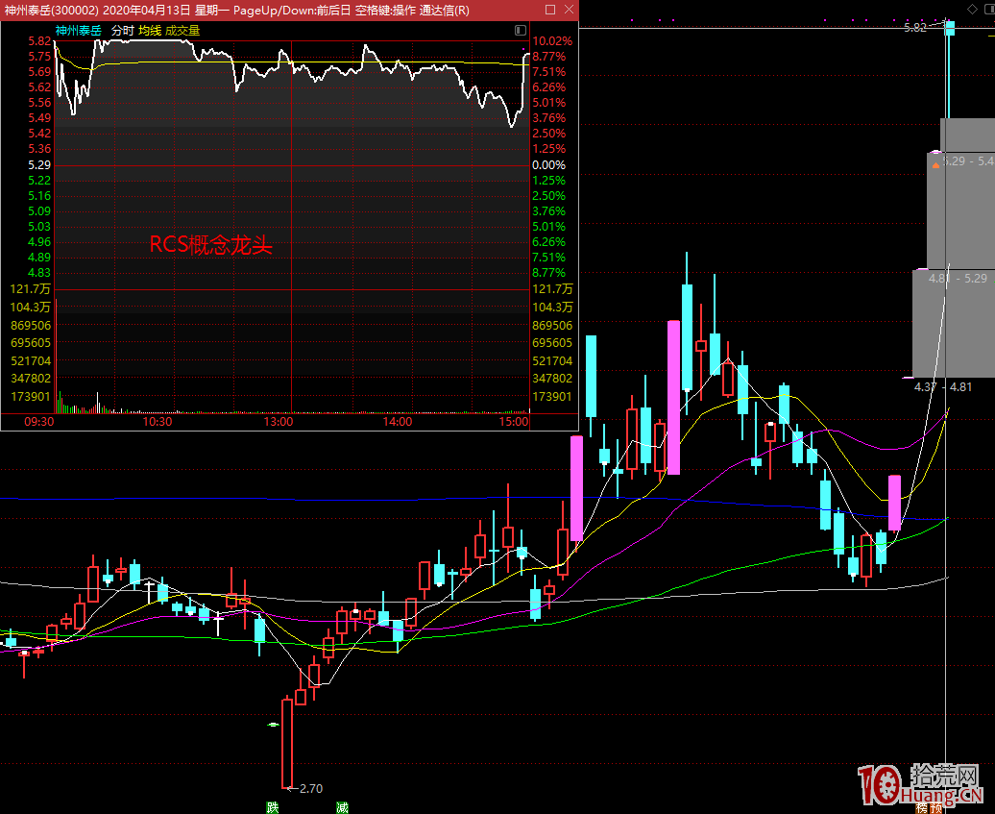Image resolution: width=995 pixels, height=814 pixels.
Task: Click the green 减 marker at chart bottom
Action: [342, 807]
